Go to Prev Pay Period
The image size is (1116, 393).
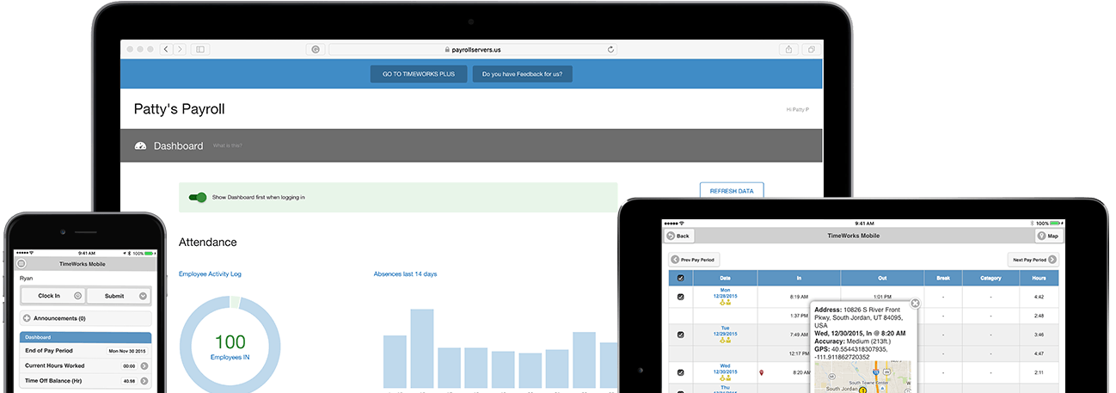tap(693, 259)
